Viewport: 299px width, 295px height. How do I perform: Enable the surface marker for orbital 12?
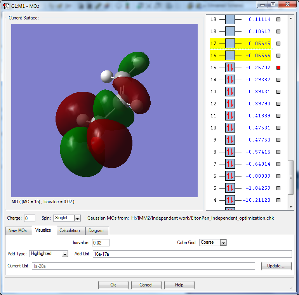click(278, 104)
